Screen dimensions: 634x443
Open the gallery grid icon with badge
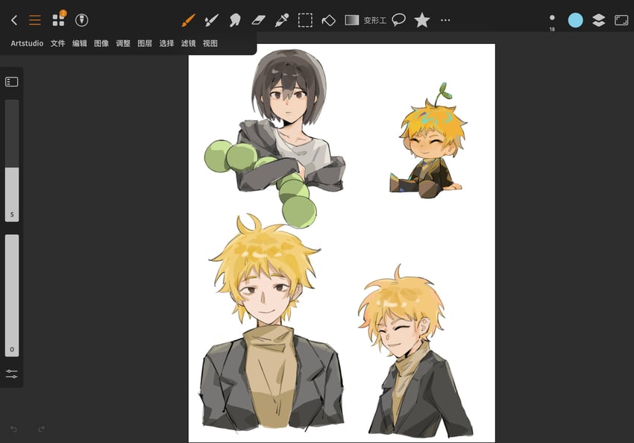point(59,19)
